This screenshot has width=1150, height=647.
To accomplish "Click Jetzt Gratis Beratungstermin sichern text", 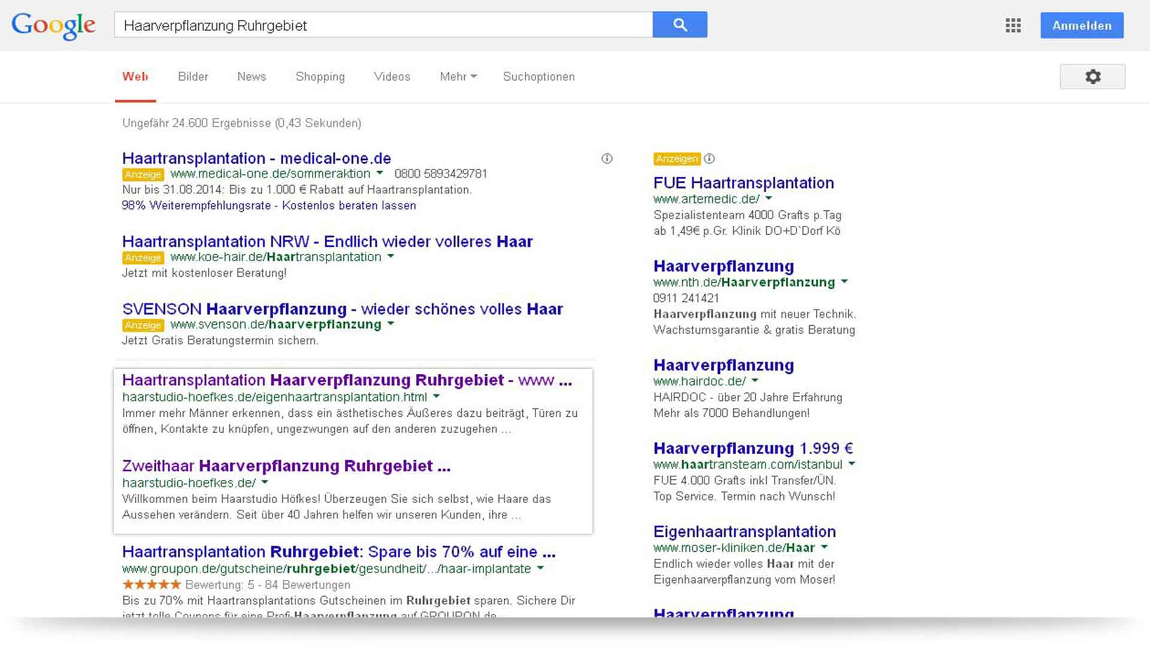I will 220,340.
